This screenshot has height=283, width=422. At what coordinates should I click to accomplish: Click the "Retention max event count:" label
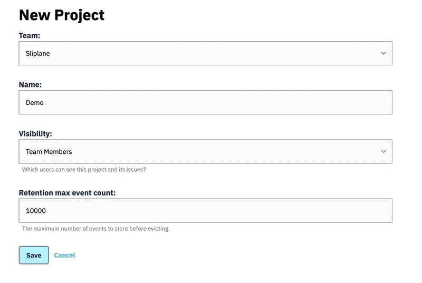click(x=67, y=193)
